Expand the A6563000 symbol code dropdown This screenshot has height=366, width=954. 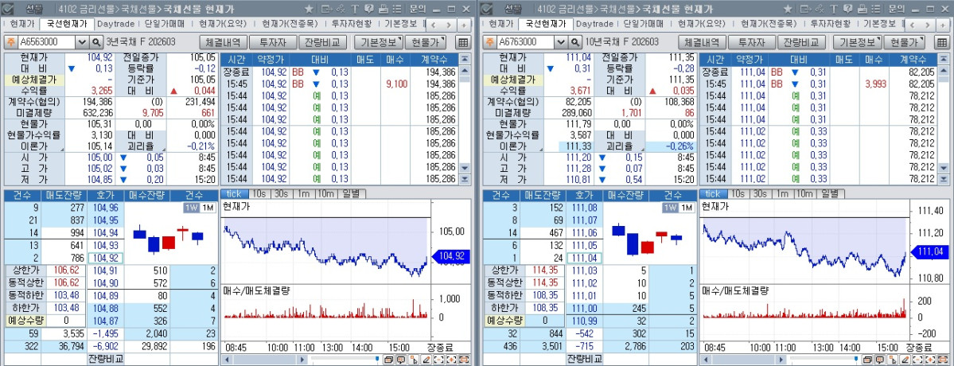click(x=83, y=41)
